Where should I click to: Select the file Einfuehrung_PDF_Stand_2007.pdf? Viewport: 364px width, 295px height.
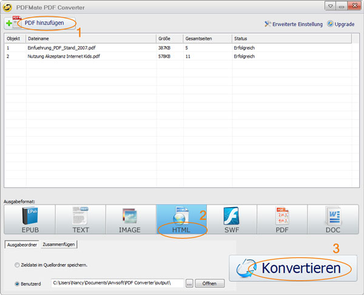[x=61, y=48]
